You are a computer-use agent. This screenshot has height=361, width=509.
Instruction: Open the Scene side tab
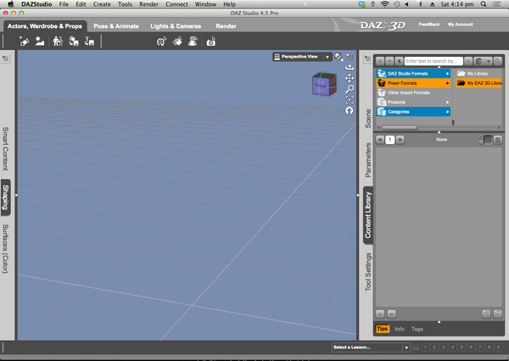tap(368, 119)
